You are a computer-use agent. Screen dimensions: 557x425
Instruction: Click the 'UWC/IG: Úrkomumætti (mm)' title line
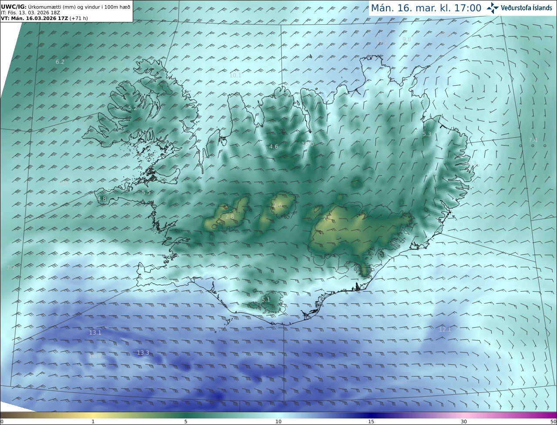66,7
